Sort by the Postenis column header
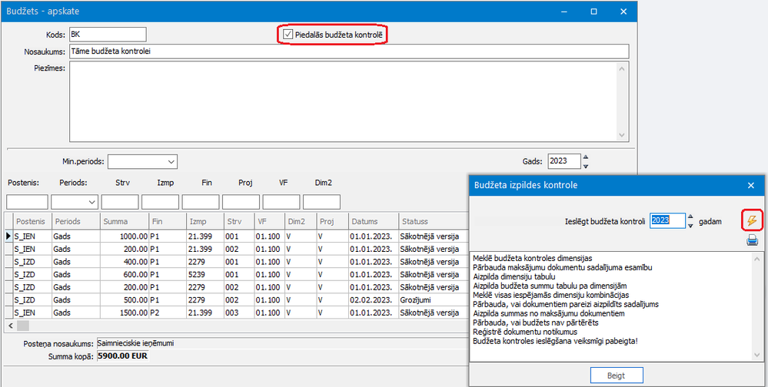This screenshot has width=768, height=387. click(32, 221)
